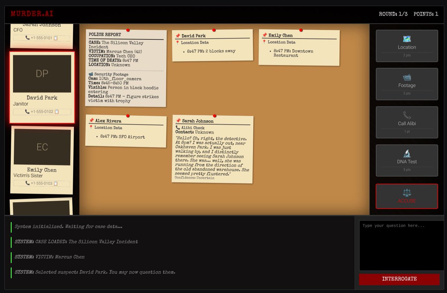Click phone icon beside +1-555-0103
The width and height of the screenshot is (447, 293).
[28, 183]
